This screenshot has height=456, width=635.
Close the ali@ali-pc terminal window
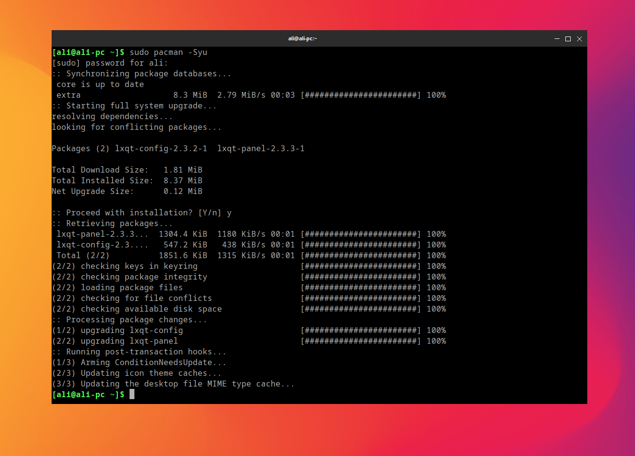coord(579,39)
